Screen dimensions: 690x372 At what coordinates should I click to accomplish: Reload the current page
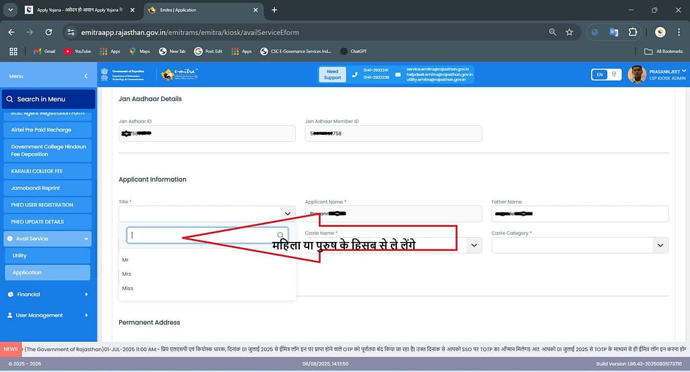(x=49, y=32)
